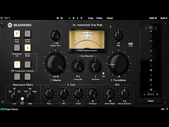Screen dimensions: 169x127
Task: Click the Stereo Enhance 0 % value
Action: [125, 101]
